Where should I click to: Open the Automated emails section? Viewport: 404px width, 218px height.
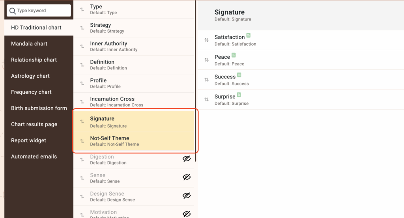pos(34,157)
